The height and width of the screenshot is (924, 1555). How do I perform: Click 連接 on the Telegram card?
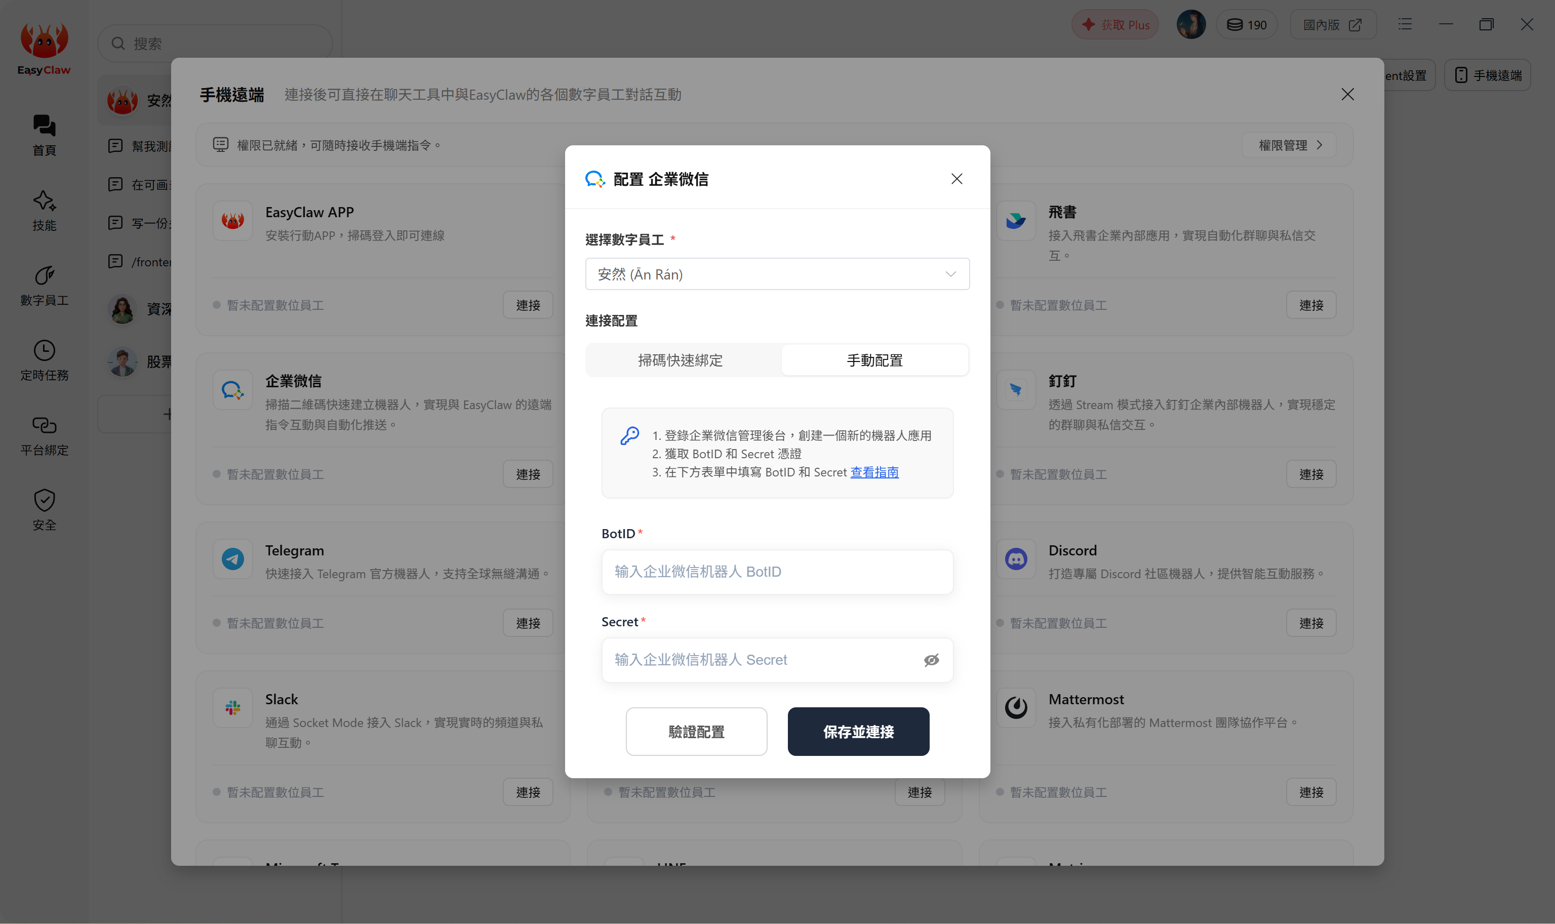tap(527, 623)
